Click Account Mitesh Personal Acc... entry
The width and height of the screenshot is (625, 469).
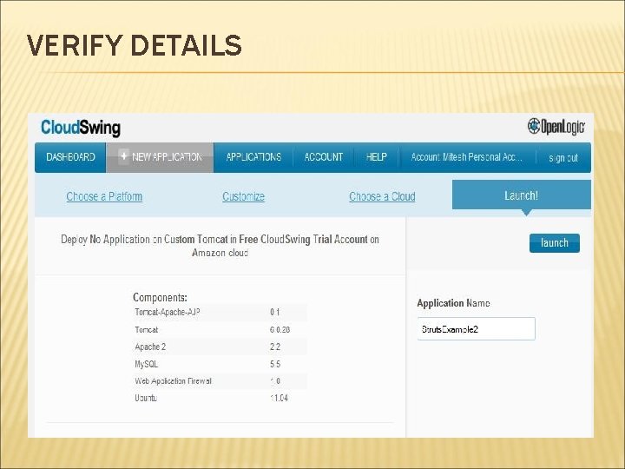click(x=467, y=157)
